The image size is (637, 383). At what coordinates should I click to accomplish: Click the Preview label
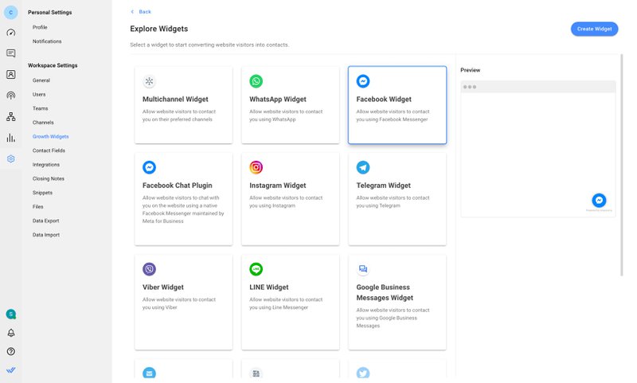pos(471,70)
